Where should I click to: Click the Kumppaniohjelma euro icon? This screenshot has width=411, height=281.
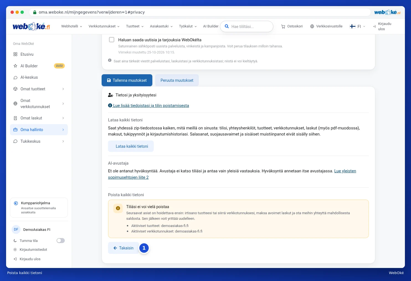coord(16,203)
